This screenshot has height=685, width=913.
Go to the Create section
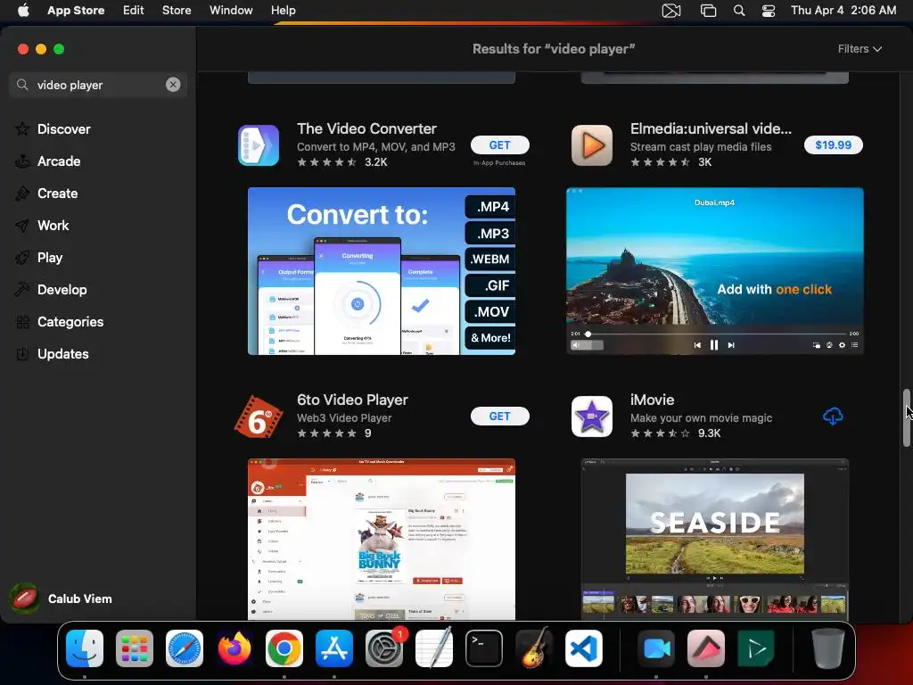tap(57, 194)
